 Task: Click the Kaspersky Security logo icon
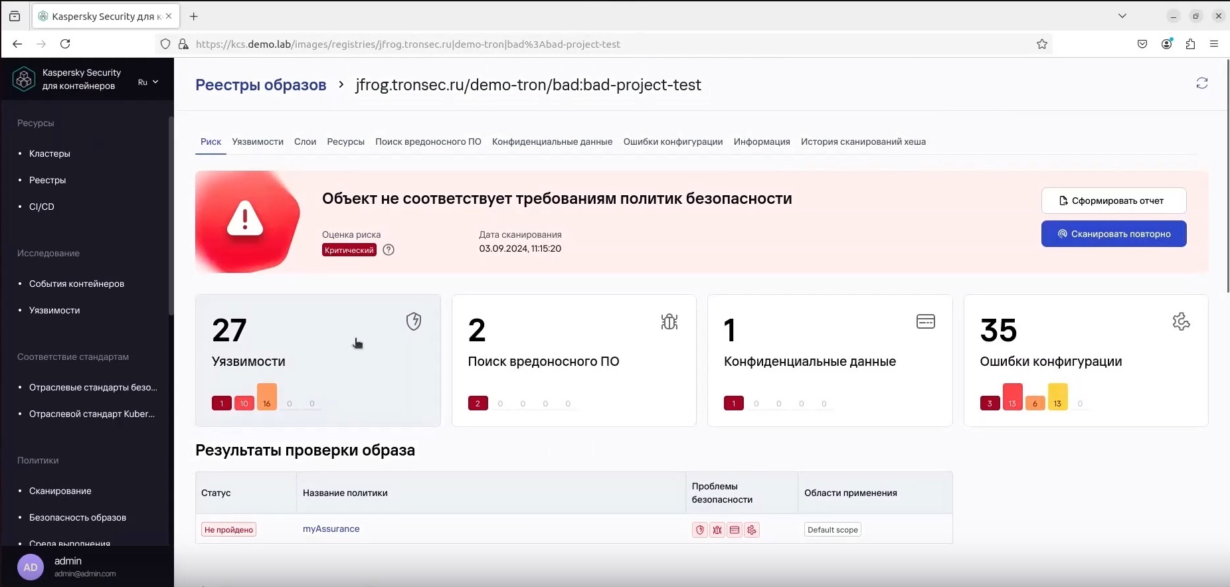click(x=24, y=79)
